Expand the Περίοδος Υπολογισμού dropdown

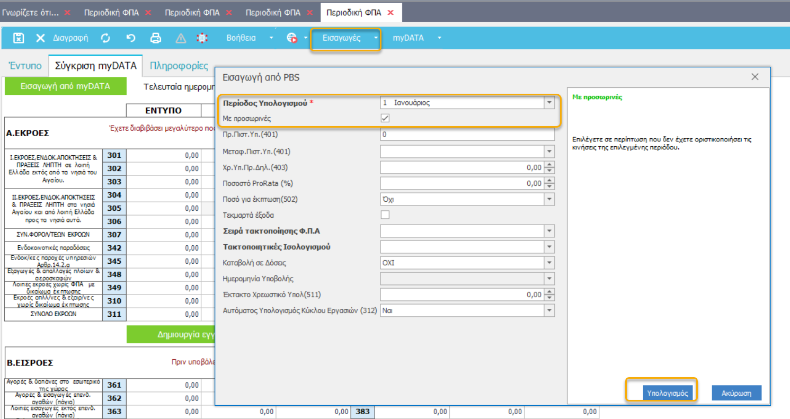point(549,103)
